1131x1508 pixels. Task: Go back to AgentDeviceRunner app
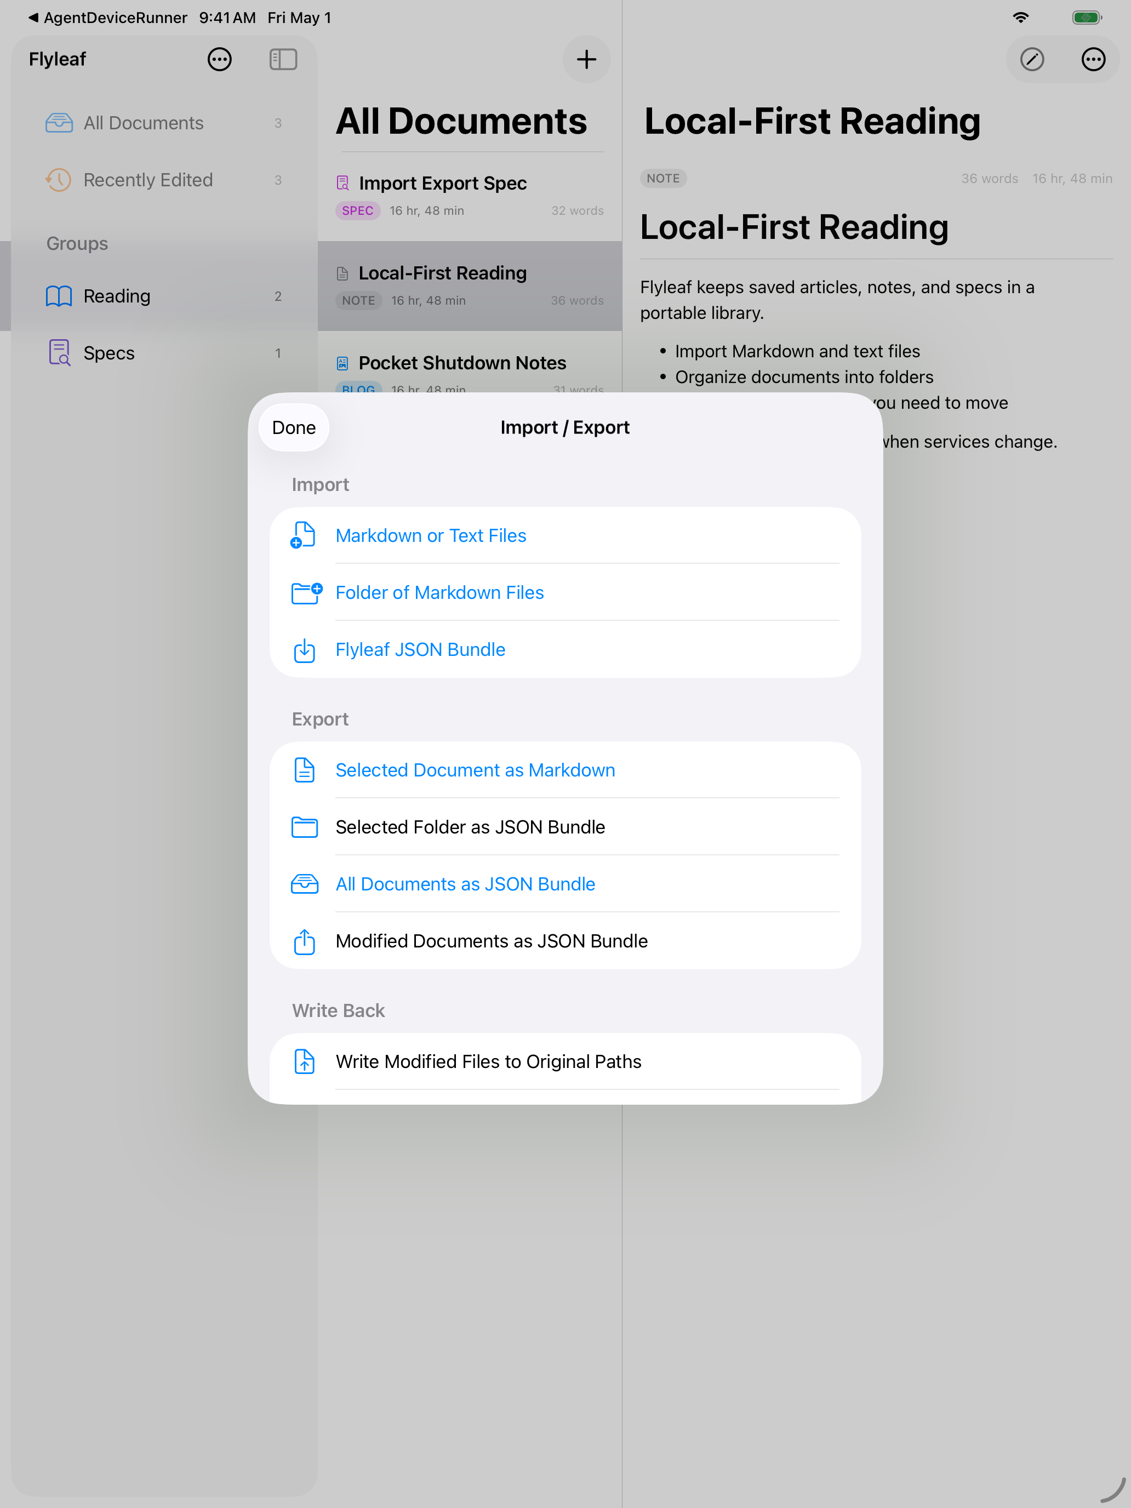tap(107, 18)
